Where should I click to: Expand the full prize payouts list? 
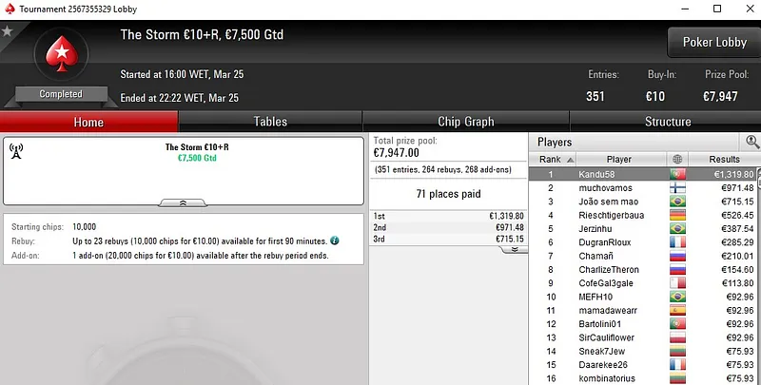[514, 251]
